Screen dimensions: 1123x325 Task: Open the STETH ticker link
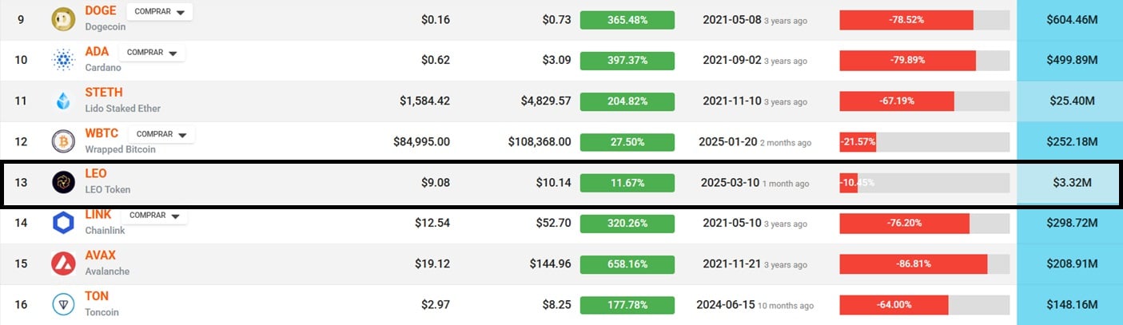pyautogui.click(x=104, y=93)
